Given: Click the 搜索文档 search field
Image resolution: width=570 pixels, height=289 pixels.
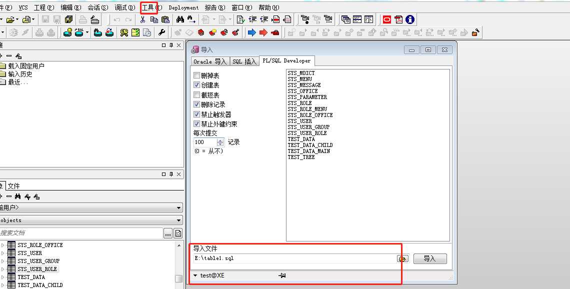Looking at the screenshot, I should point(80,233).
